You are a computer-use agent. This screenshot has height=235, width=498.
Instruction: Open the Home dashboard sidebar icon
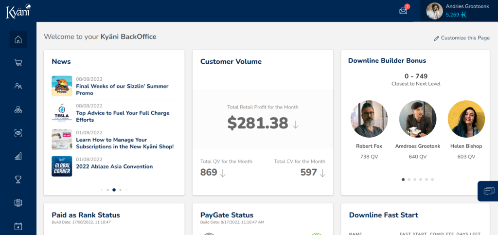[x=18, y=39]
